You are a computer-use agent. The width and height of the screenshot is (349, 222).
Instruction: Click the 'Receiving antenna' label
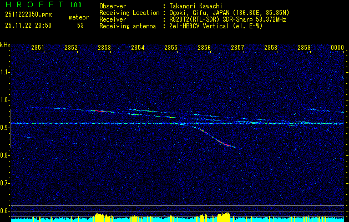click(x=128, y=26)
